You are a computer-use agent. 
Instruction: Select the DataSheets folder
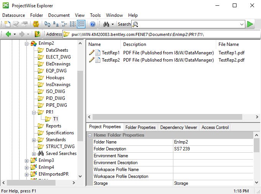tap(57, 50)
